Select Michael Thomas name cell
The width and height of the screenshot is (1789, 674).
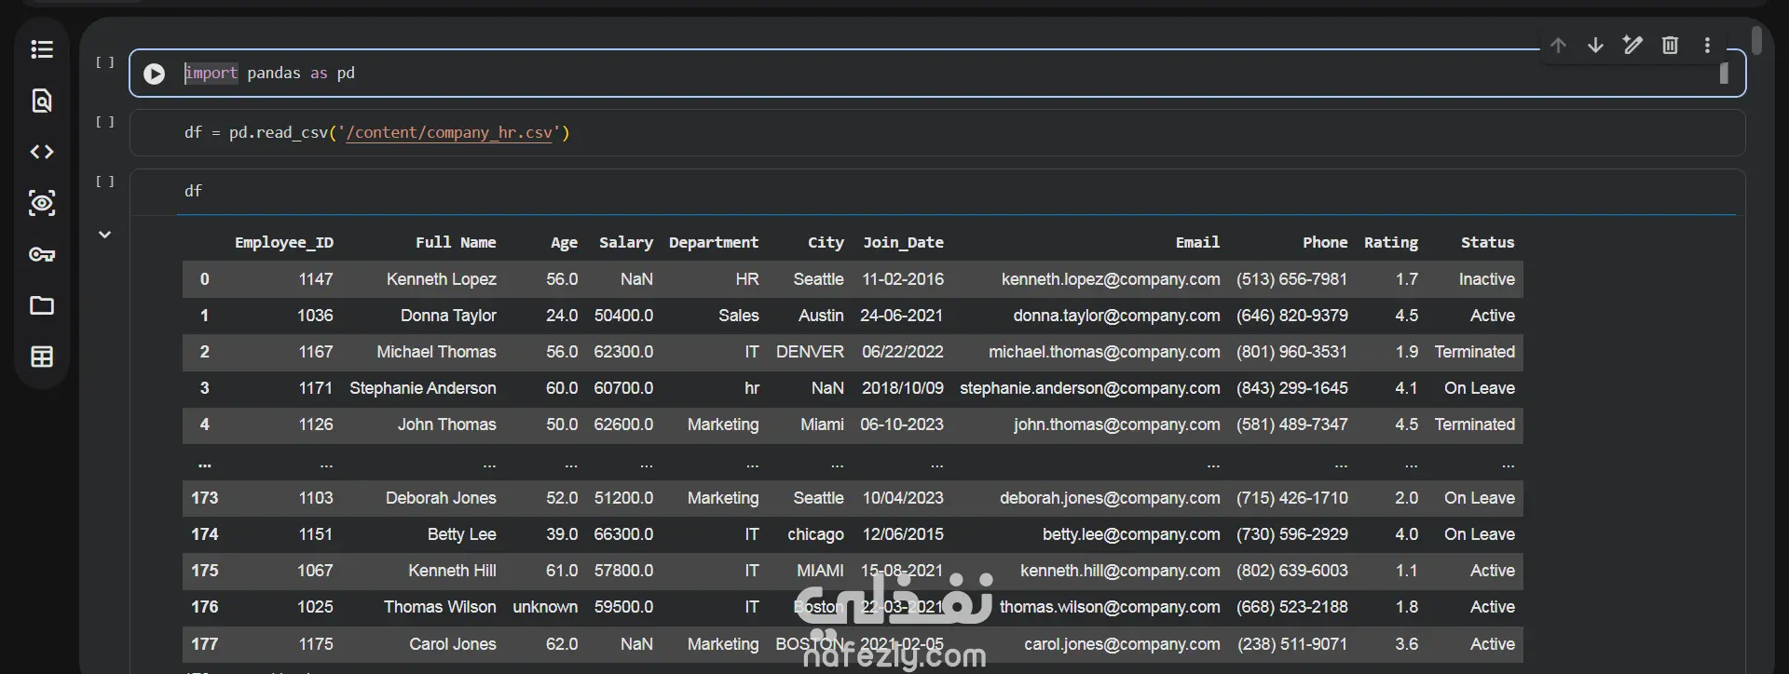click(436, 352)
